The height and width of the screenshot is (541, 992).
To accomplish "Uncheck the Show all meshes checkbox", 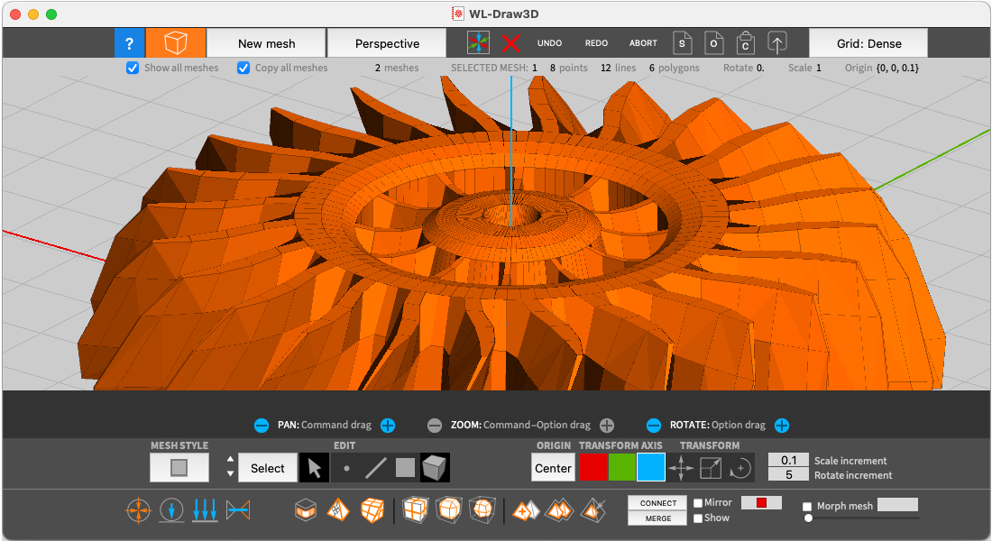I will (133, 68).
